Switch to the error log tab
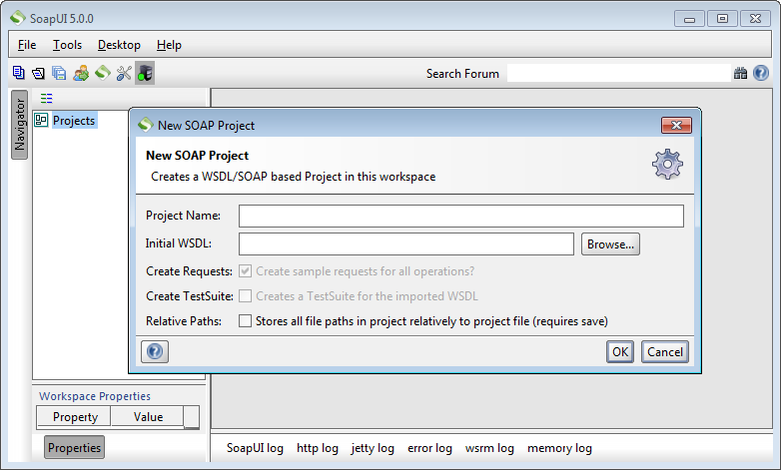The height and width of the screenshot is (470, 781). point(429,448)
